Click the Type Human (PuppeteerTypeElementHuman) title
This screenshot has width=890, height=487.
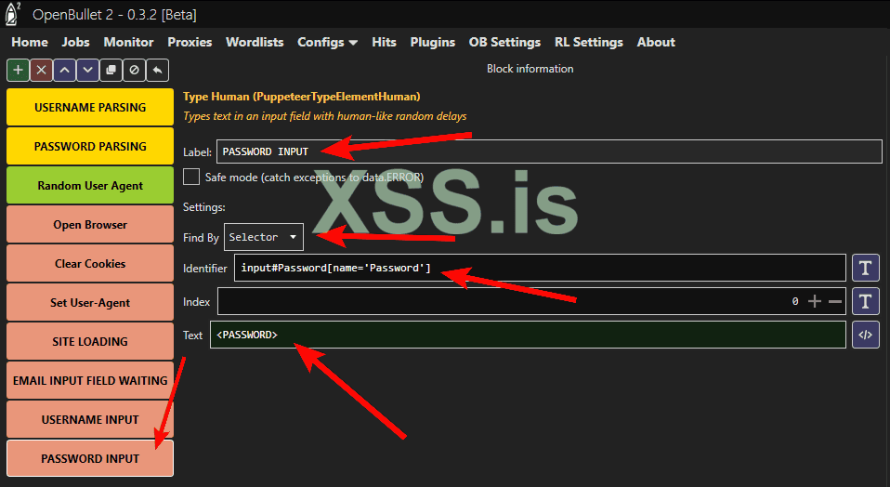click(x=301, y=97)
